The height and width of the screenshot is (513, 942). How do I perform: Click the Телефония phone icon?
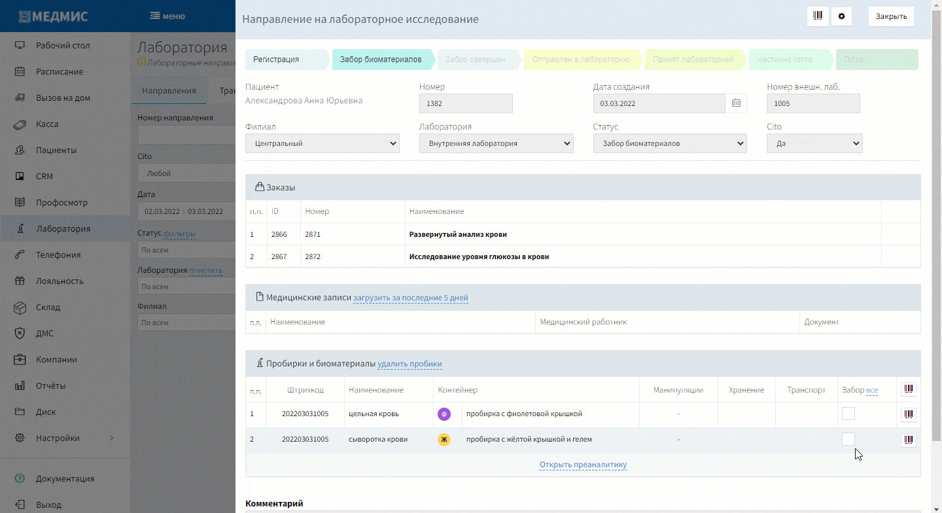20,255
